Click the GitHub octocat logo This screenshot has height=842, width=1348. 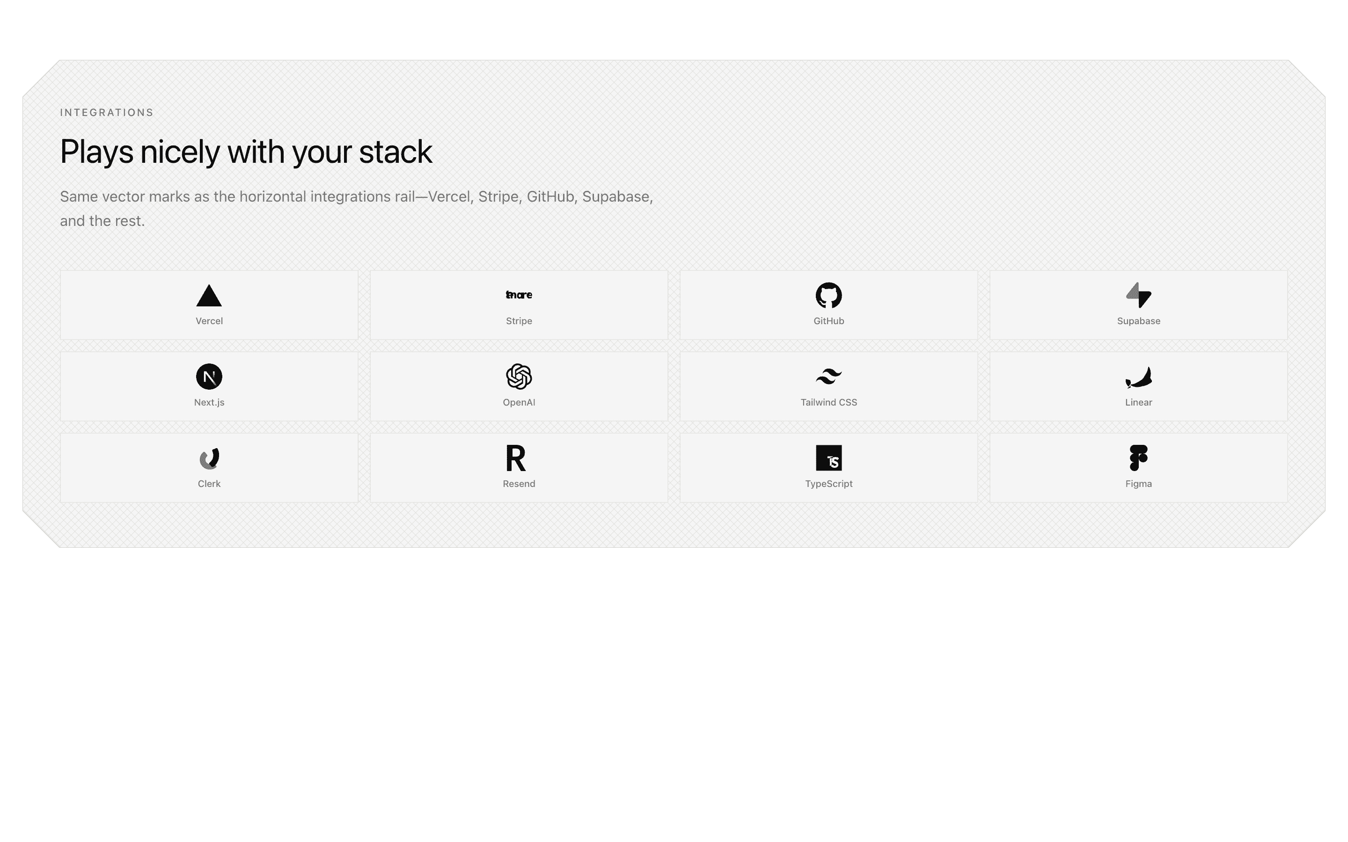point(828,296)
